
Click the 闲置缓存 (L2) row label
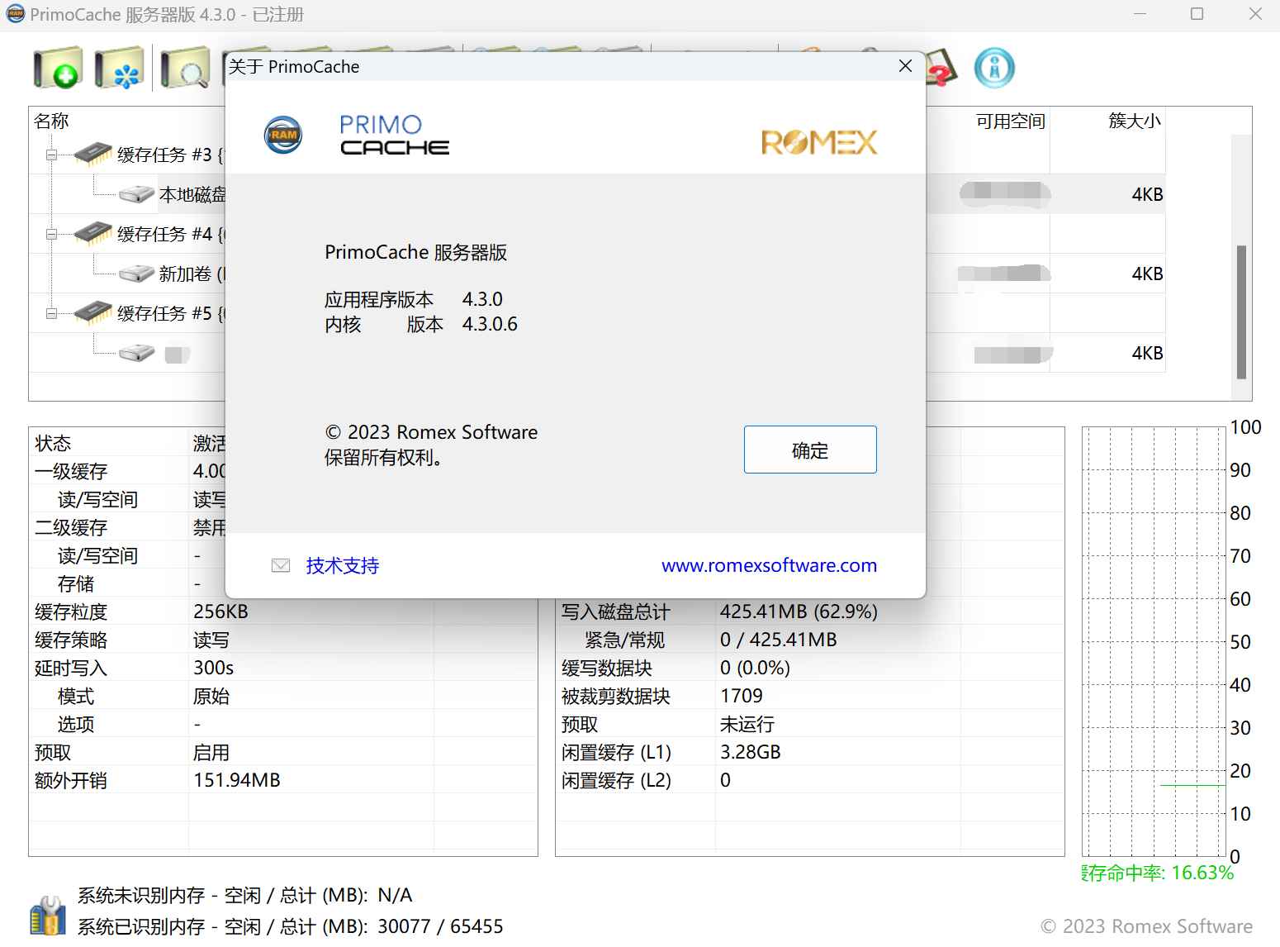click(616, 780)
